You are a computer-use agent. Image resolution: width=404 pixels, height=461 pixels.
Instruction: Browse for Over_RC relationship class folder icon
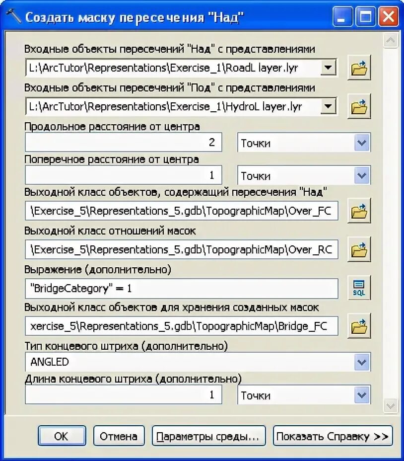(x=359, y=249)
